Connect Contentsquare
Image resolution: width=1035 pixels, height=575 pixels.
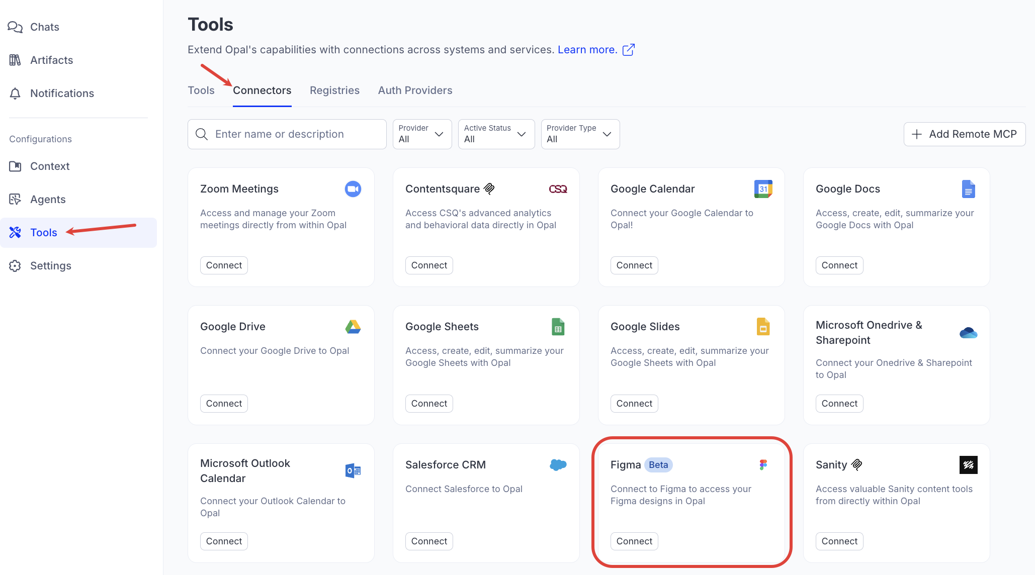(x=429, y=265)
